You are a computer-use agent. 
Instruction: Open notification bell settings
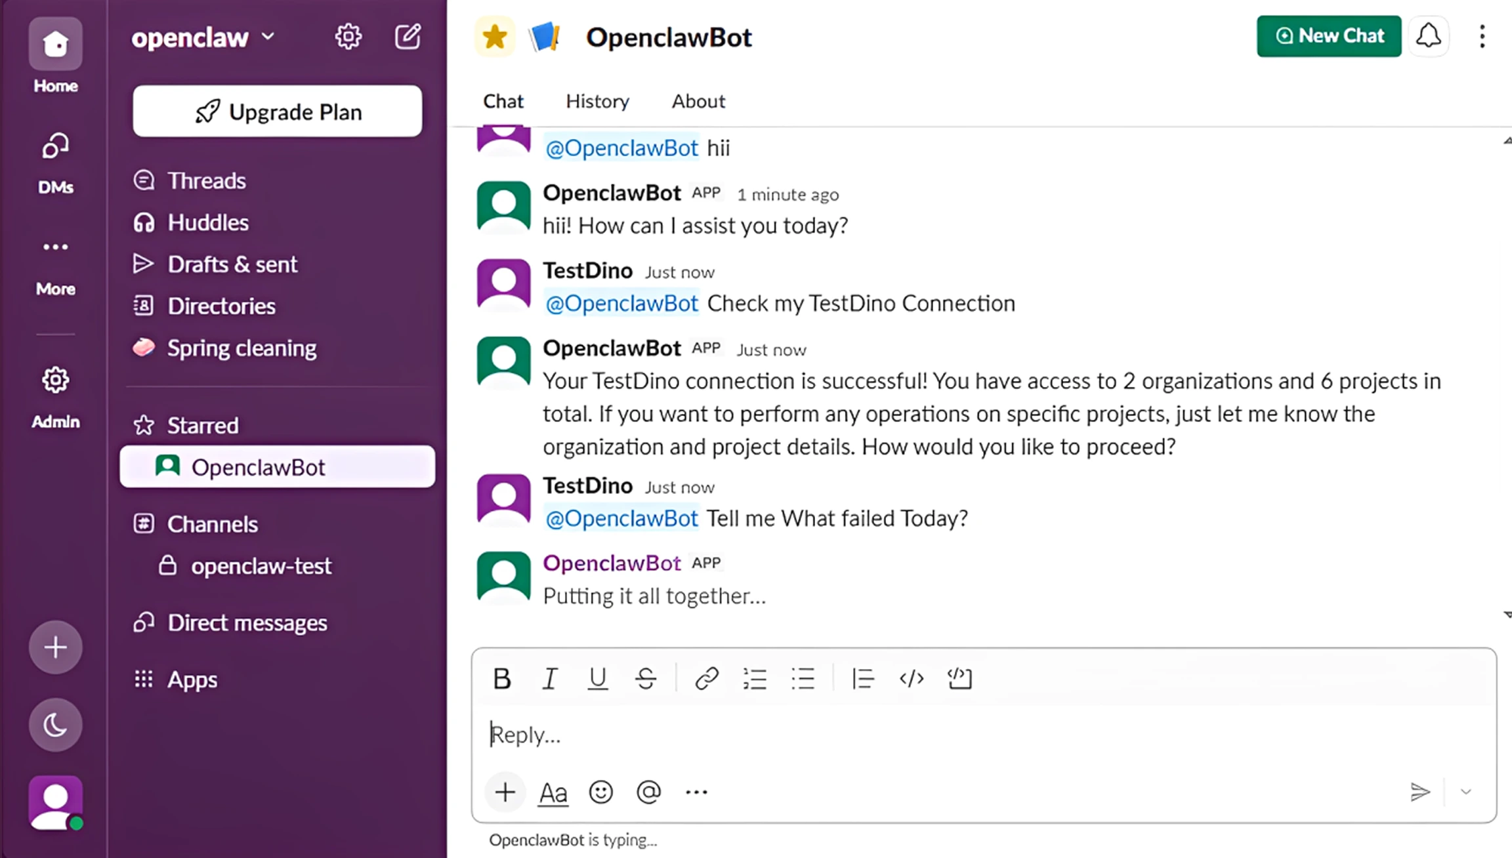pyautogui.click(x=1428, y=36)
